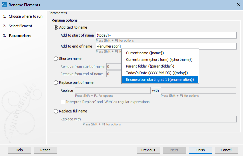Select the 'Replace part of name' option

tap(56, 82)
